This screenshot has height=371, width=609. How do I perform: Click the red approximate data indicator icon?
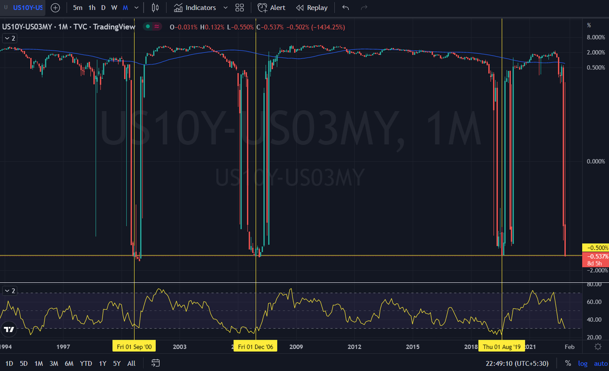tap(157, 27)
